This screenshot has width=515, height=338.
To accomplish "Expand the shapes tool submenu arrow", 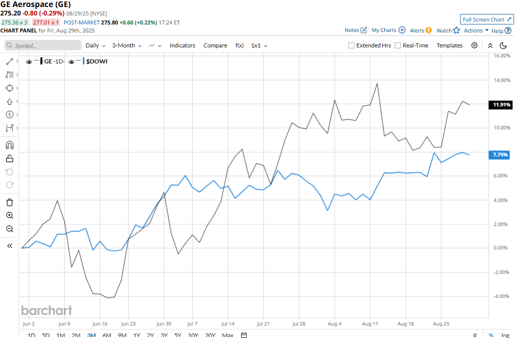I will [x=17, y=88].
